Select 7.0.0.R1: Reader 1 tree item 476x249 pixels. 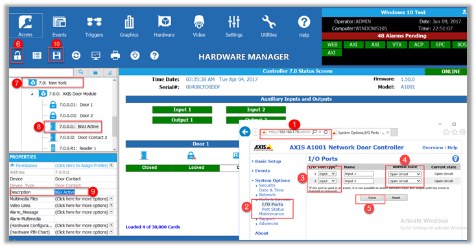pyautogui.click(x=73, y=149)
